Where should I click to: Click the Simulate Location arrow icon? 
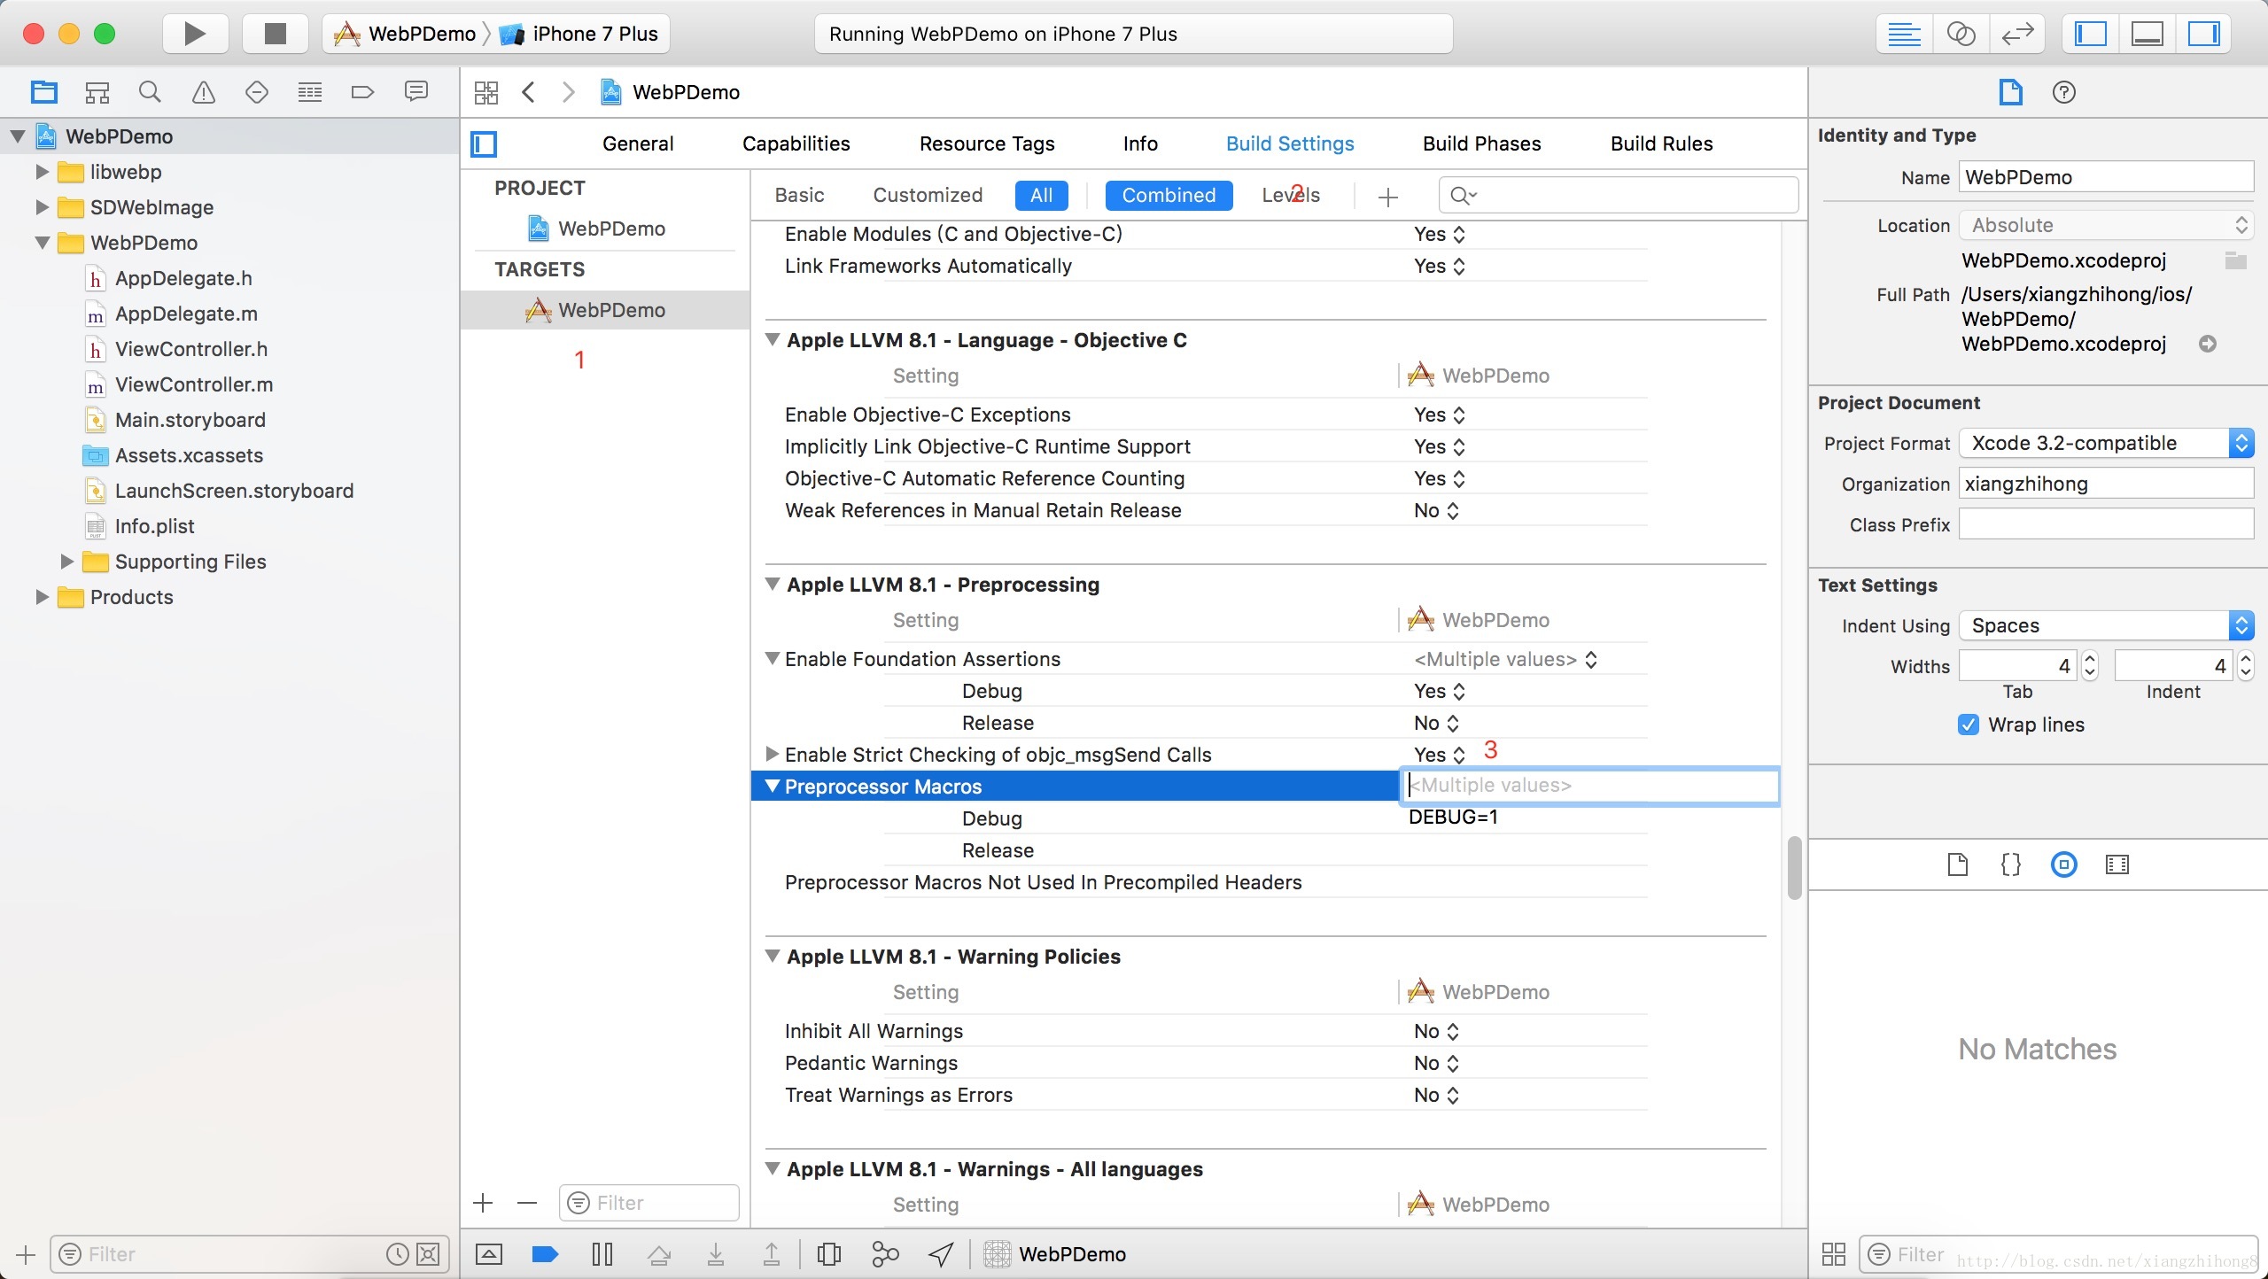pyautogui.click(x=941, y=1254)
